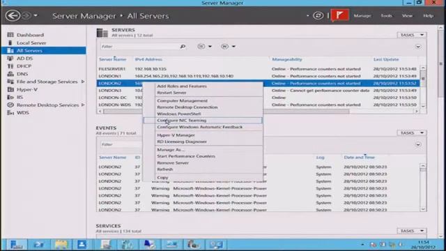
Task: Click the All Servers sidebar icon
Action: tap(10, 50)
